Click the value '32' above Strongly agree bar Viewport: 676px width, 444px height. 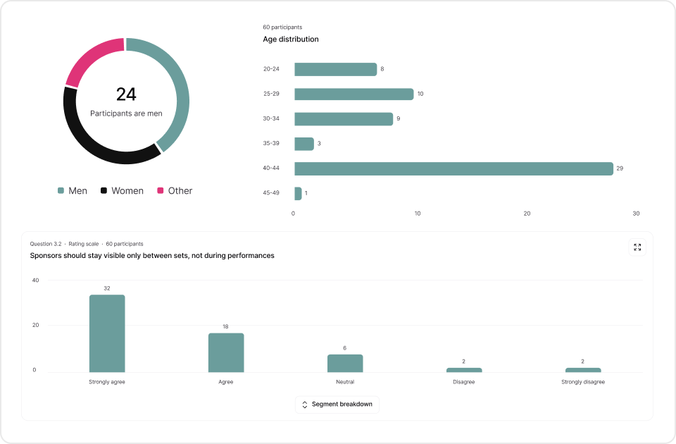point(107,288)
